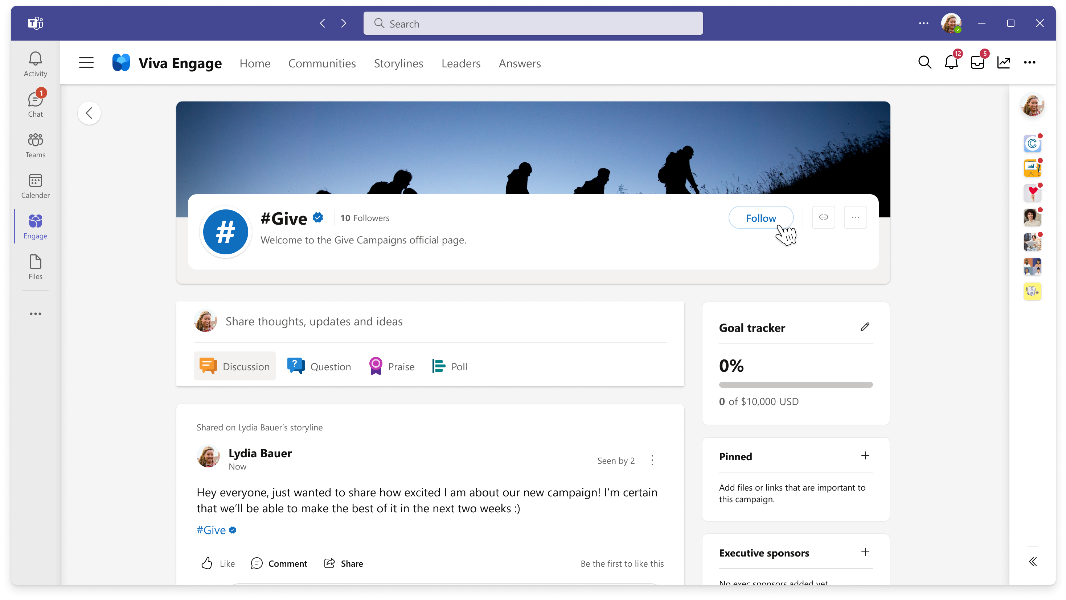Click the #Give hashtag link in post
The width and height of the screenshot is (1066, 600).
click(211, 530)
